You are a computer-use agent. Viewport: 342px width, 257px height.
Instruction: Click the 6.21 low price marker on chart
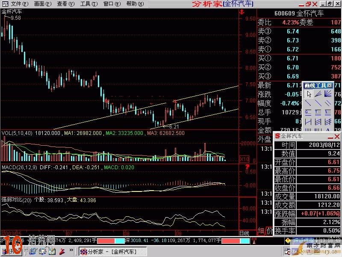click(174, 126)
